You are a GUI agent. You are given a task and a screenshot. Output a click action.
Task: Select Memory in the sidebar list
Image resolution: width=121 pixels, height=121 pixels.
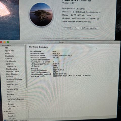(x=10, y=82)
